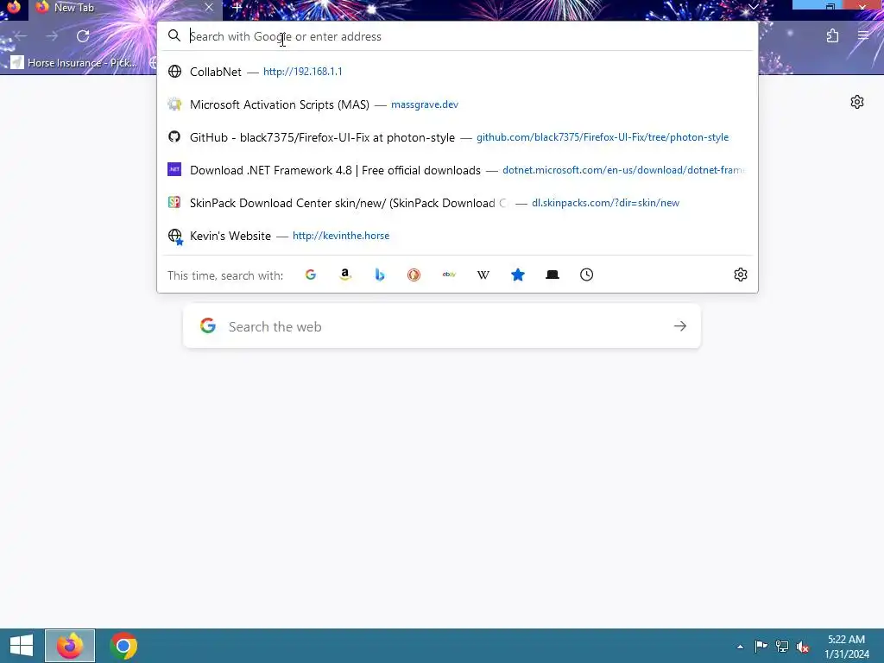The height and width of the screenshot is (663, 884).
Task: Search this time with DuckDuckGo icon
Action: (414, 275)
